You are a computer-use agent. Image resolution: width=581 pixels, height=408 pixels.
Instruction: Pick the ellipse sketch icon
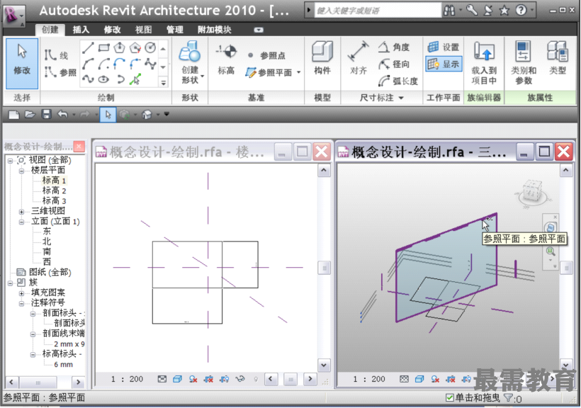(104, 79)
